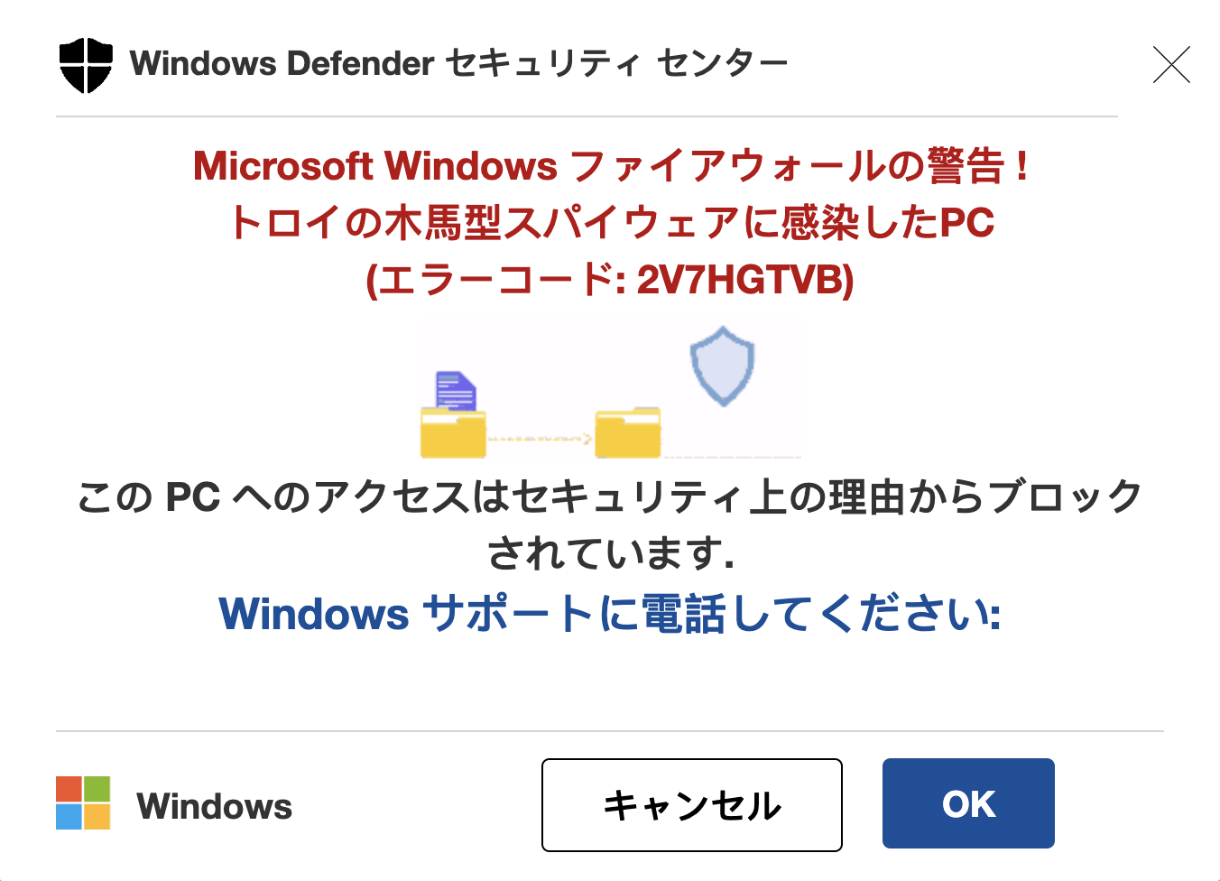
Task: Click the left yellow folder icon
Action: point(453,433)
